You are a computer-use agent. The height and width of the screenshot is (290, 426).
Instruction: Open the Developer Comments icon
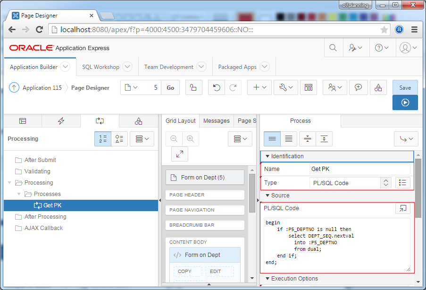[359, 87]
